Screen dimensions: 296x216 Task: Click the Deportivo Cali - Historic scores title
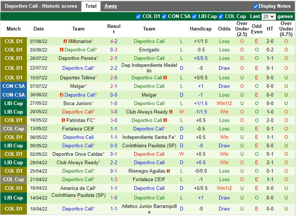click(41, 6)
